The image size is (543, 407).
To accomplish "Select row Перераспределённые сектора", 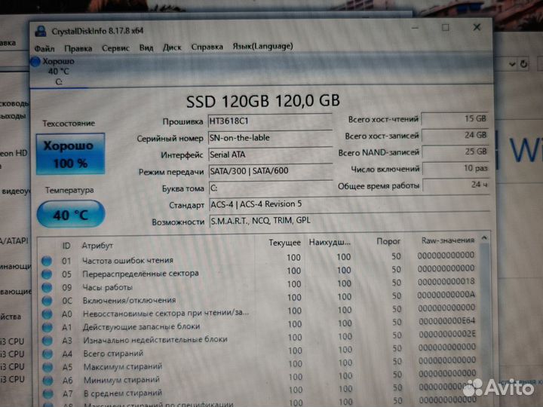I will click(x=258, y=271).
